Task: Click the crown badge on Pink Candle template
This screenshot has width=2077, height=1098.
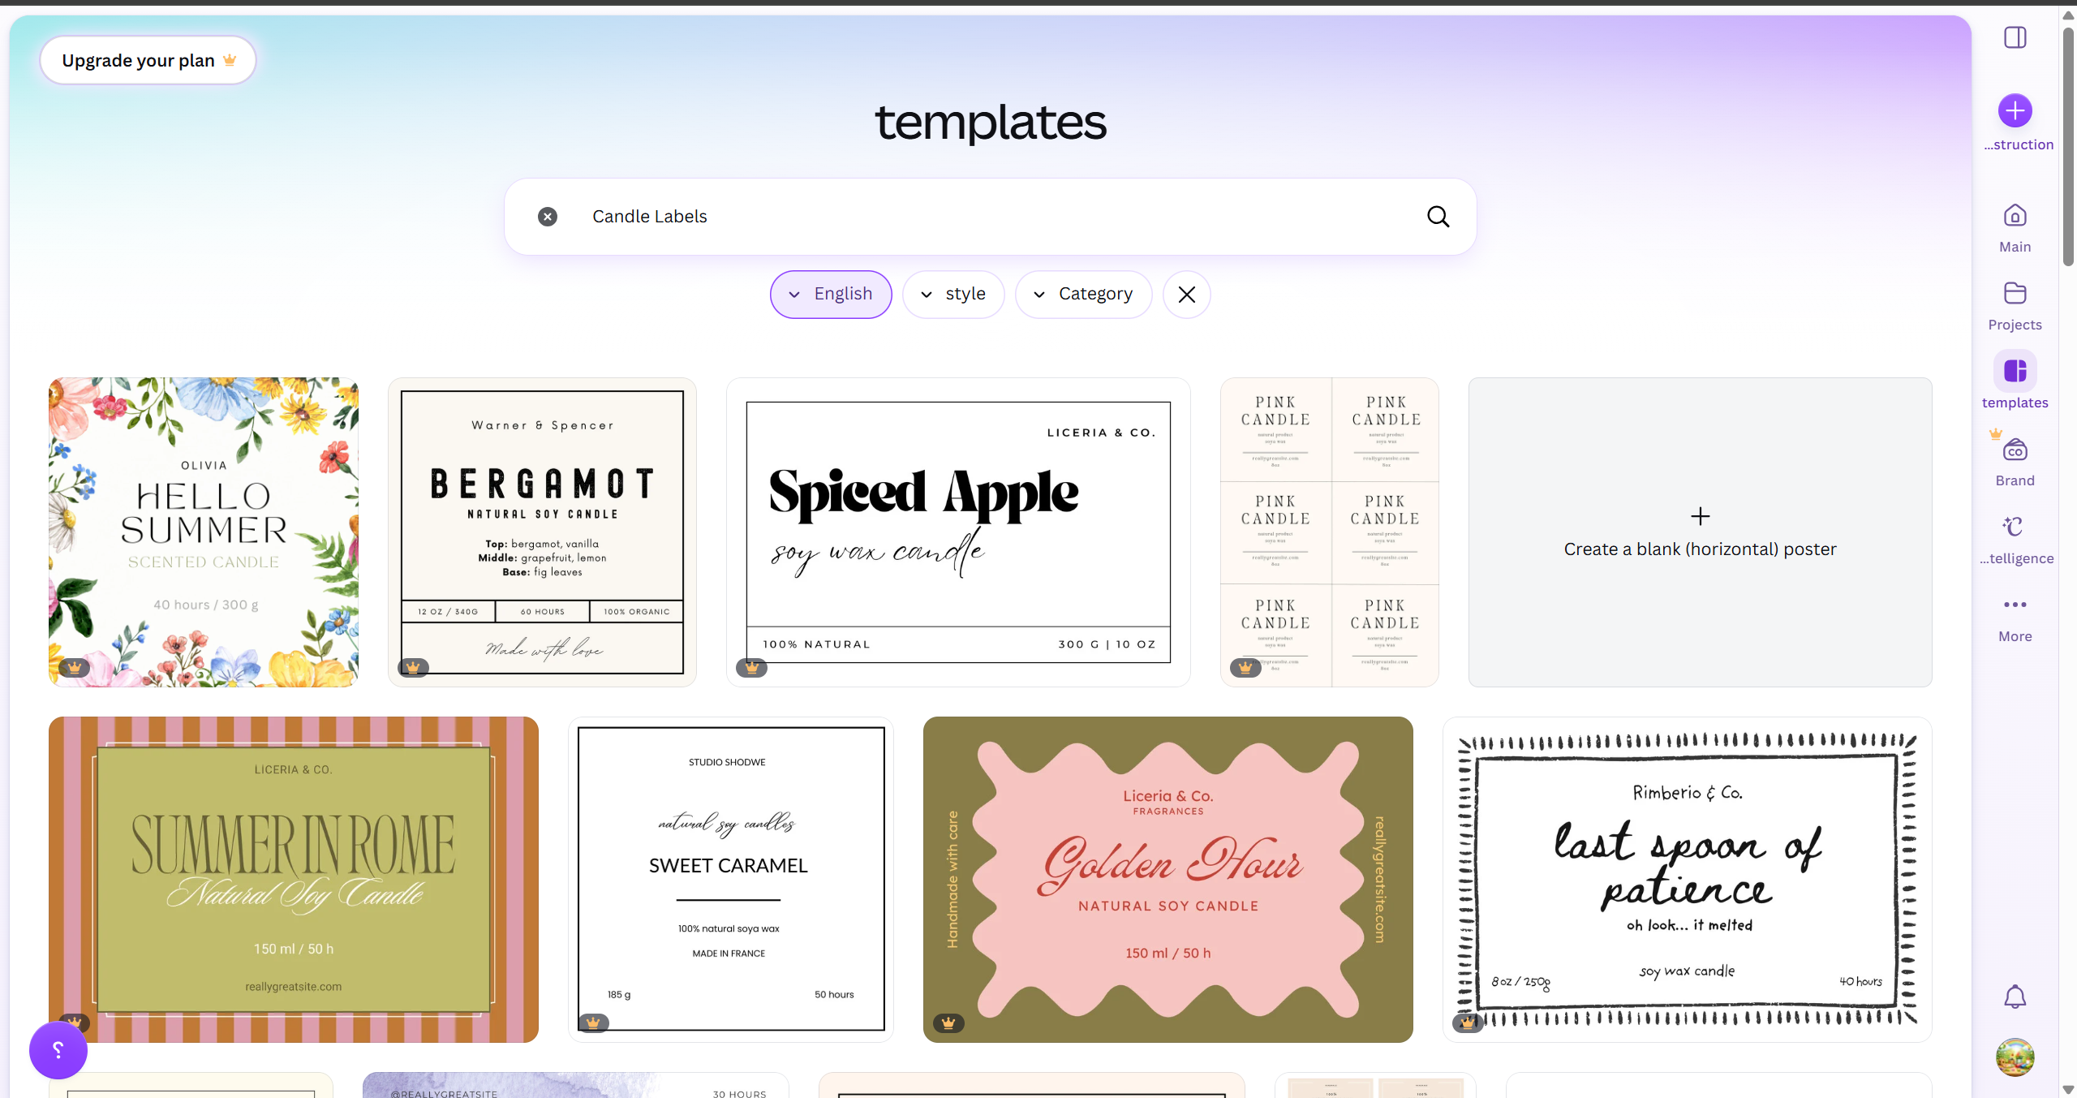Action: (x=1245, y=667)
